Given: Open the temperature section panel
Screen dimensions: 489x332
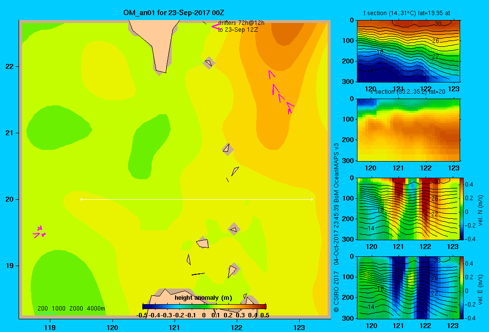Looking at the screenshot, I should click(x=408, y=51).
